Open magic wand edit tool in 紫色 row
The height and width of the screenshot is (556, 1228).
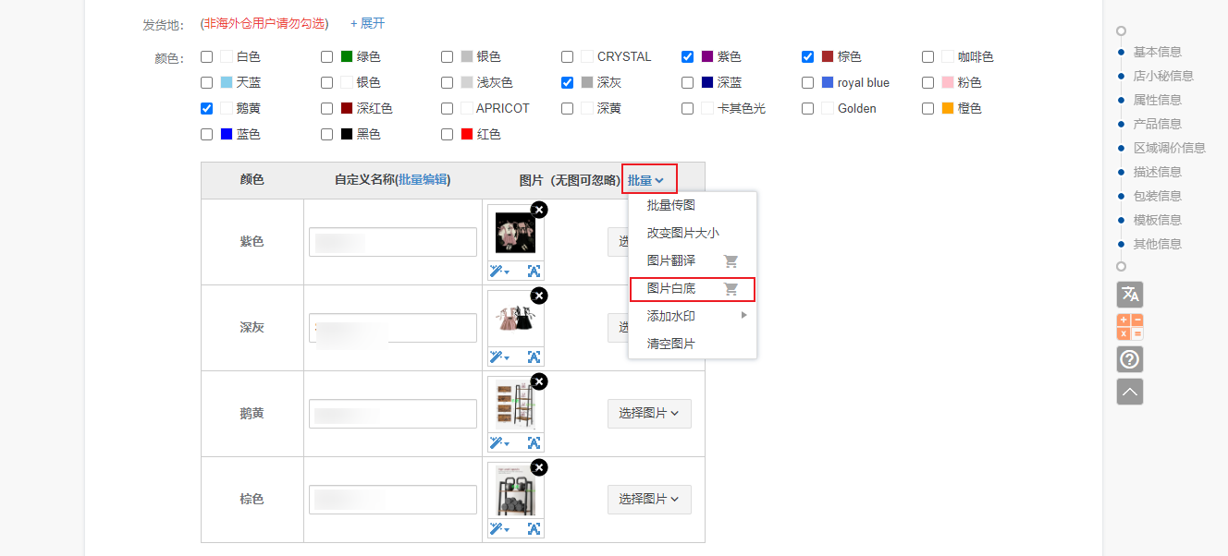click(499, 271)
